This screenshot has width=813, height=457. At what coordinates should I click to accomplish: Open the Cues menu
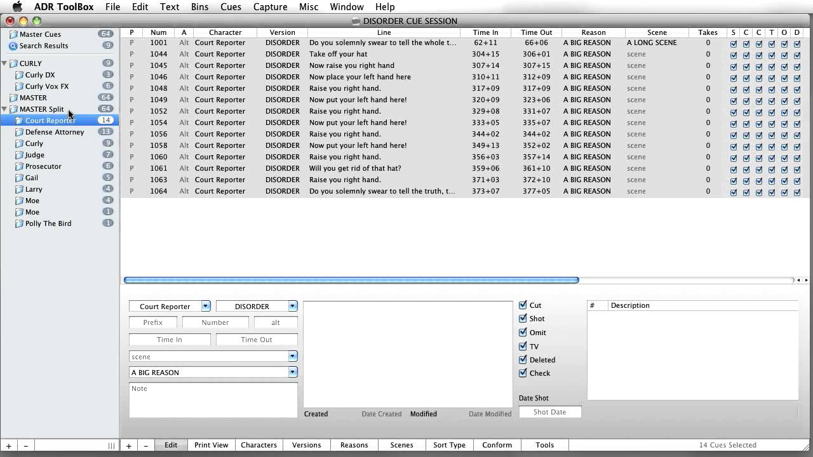point(231,7)
